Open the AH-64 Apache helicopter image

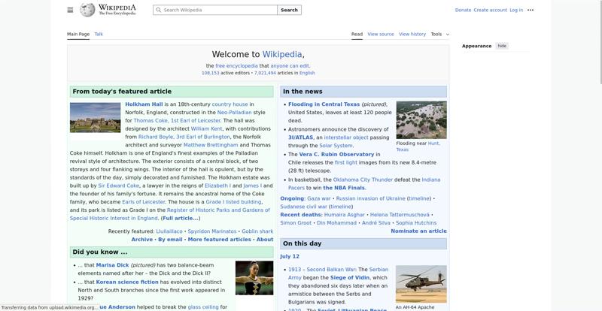pos(421,284)
